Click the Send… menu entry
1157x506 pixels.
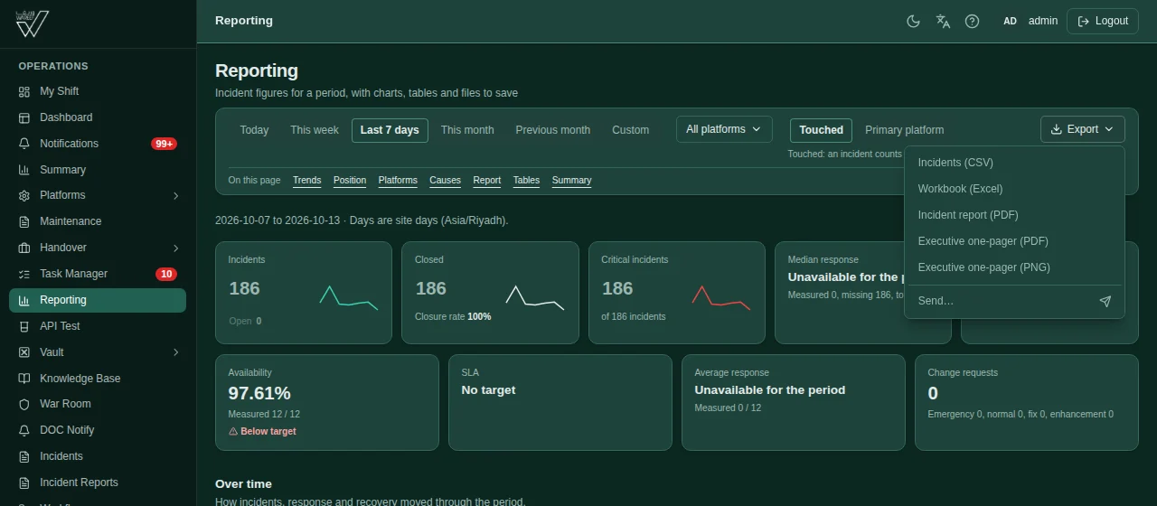1014,301
